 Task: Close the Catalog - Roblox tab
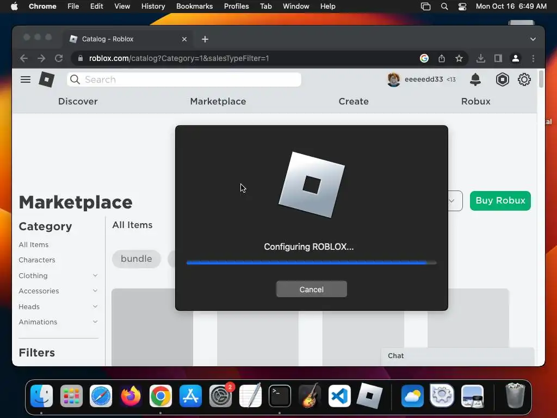point(184,39)
